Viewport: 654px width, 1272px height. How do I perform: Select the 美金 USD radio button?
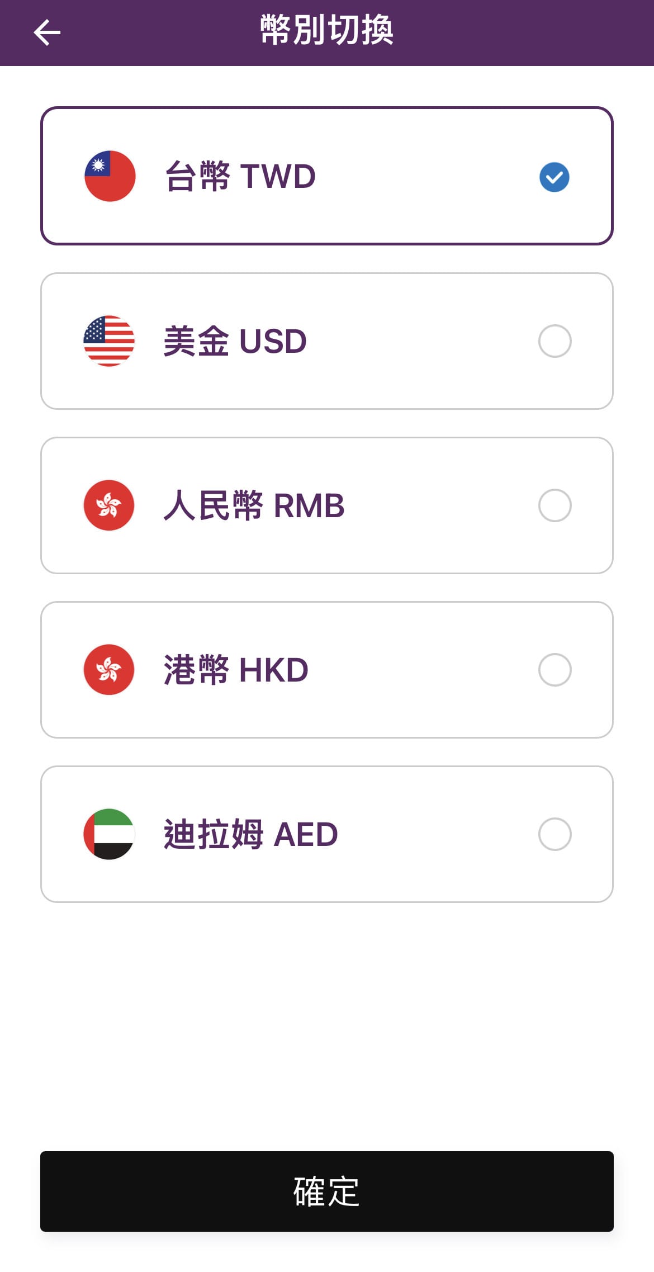click(555, 341)
